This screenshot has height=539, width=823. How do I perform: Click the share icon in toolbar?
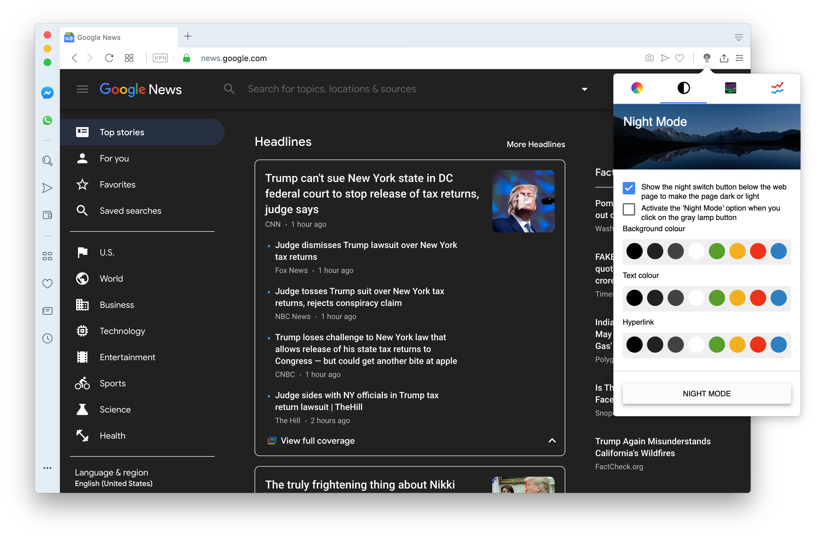pos(724,58)
